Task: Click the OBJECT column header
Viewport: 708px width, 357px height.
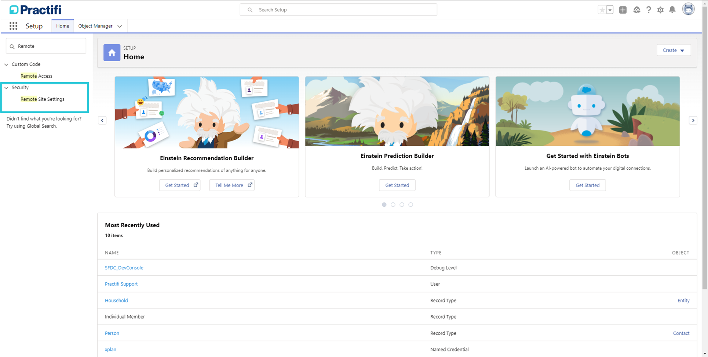Action: pos(680,253)
